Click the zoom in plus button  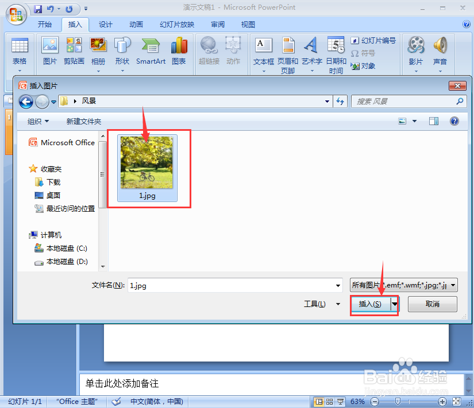click(442, 402)
